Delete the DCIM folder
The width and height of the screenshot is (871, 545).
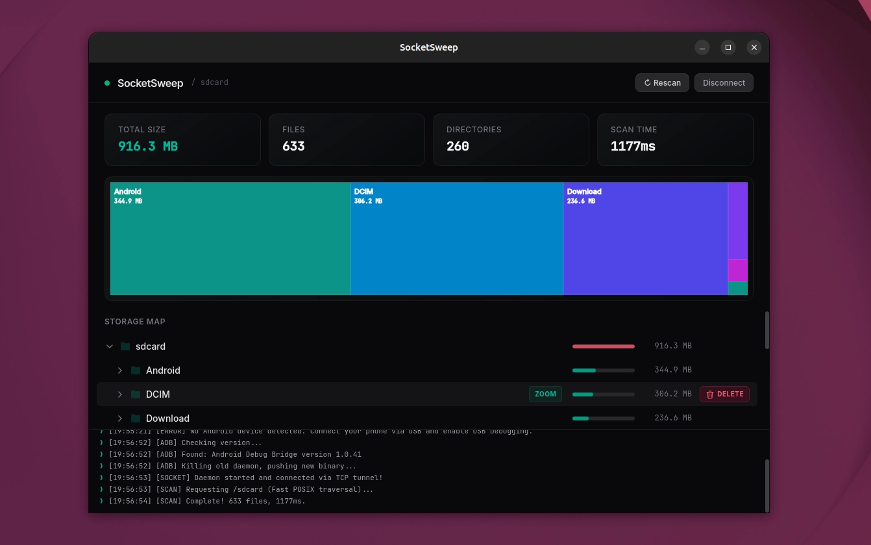coord(724,394)
